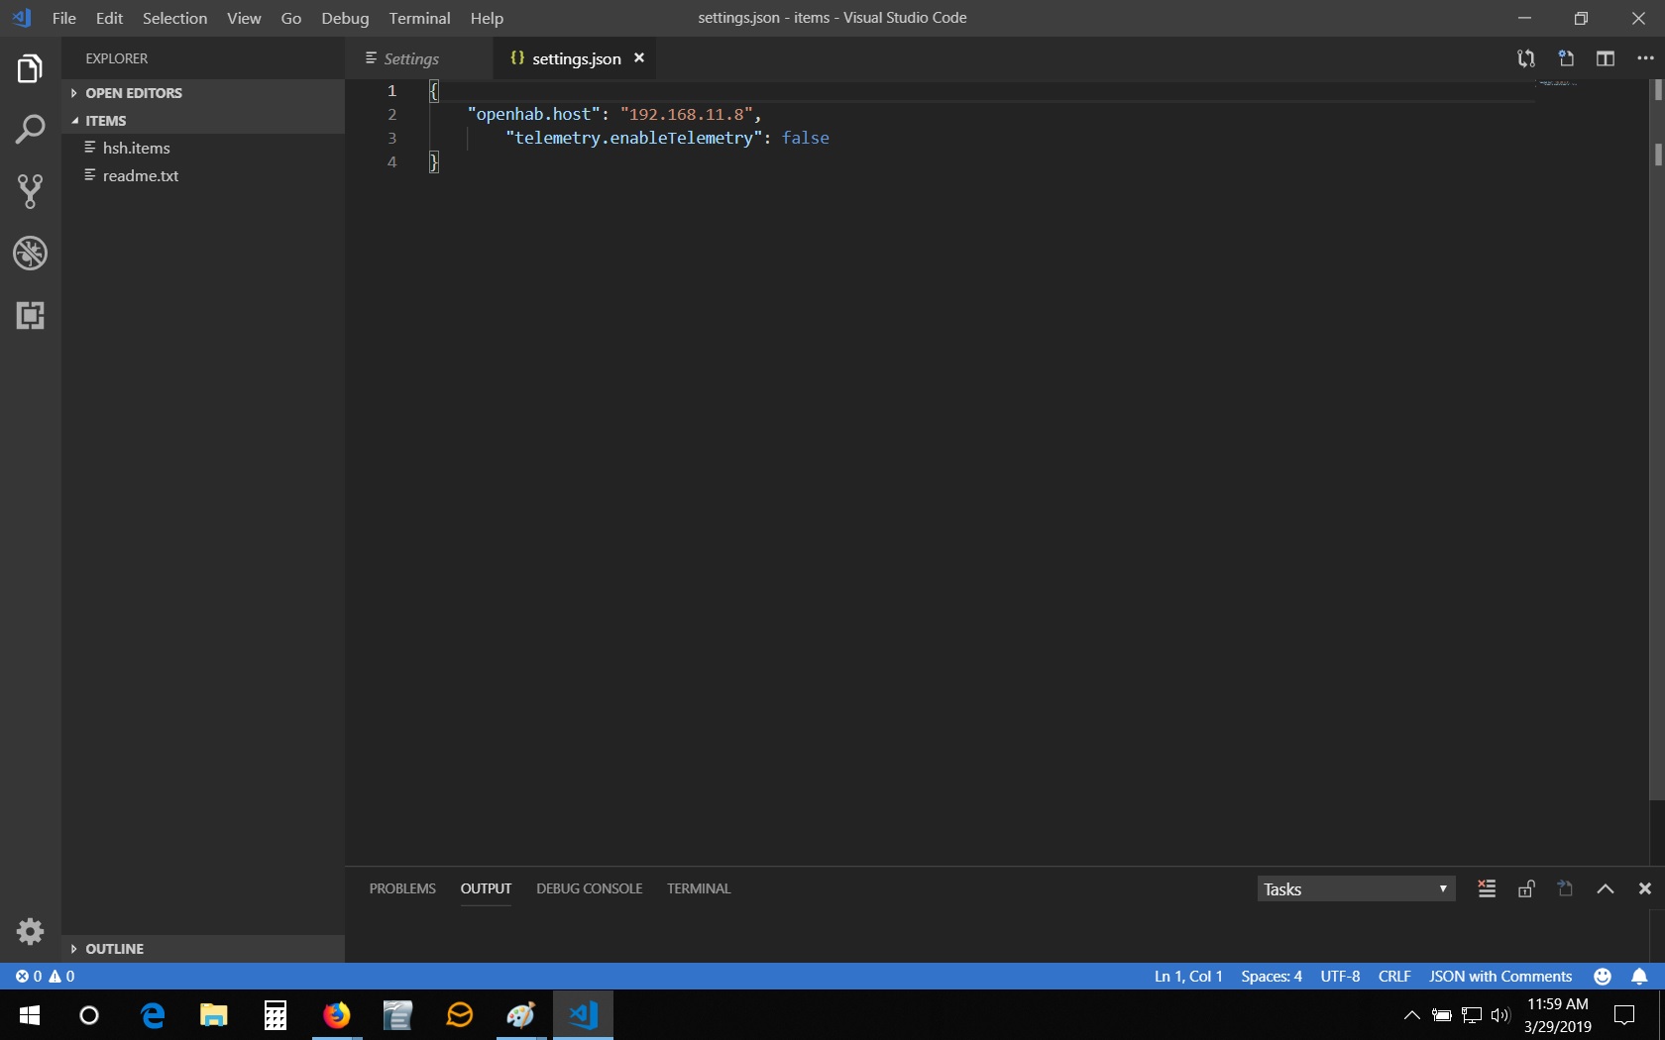Split the editor

pos(1606,58)
